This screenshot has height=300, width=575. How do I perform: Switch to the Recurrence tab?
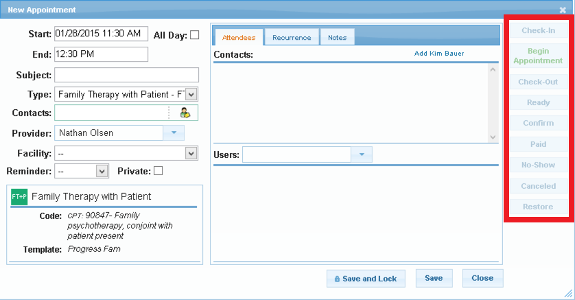click(x=292, y=37)
